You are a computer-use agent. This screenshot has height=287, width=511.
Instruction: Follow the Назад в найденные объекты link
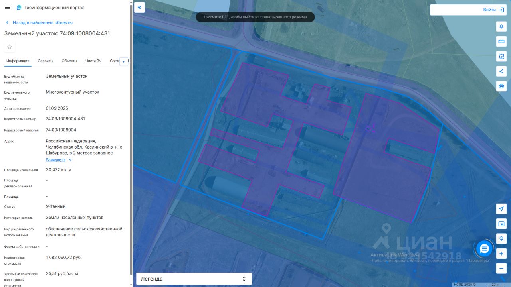tap(43, 22)
